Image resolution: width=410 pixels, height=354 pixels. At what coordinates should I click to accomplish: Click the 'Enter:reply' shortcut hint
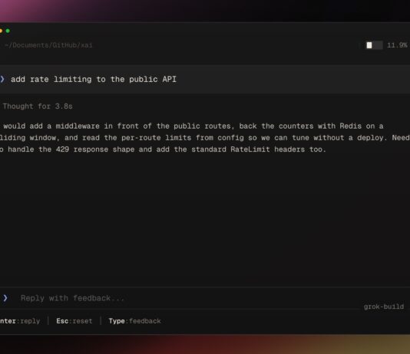[x=20, y=321]
